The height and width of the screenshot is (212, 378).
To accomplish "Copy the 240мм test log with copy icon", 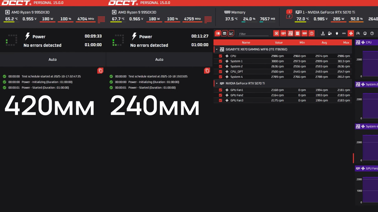I will point(207,71).
